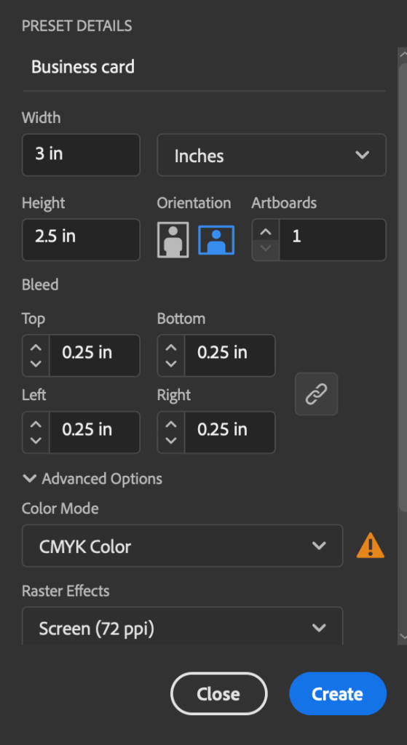Open the Inches units dropdown
Image resolution: width=407 pixels, height=745 pixels.
[x=272, y=155]
